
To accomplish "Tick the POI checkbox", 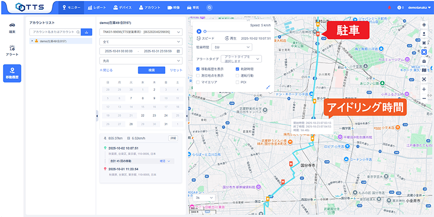I will [238, 81].
